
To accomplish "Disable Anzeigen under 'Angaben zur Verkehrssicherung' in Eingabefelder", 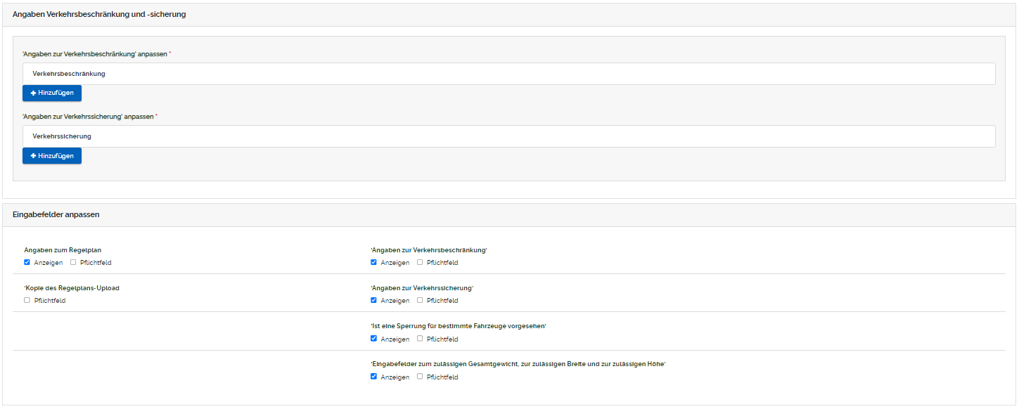I will [373, 301].
